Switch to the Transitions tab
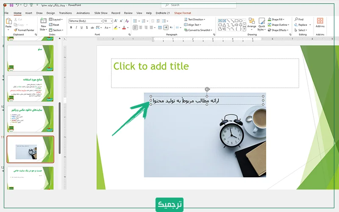This screenshot has height=212, width=339. [x=66, y=13]
